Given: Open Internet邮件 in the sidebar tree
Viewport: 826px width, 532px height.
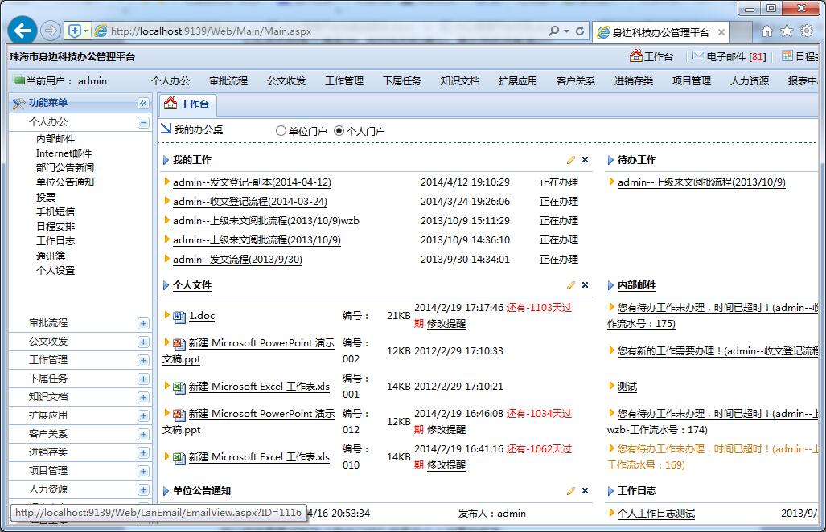Looking at the screenshot, I should click(64, 153).
